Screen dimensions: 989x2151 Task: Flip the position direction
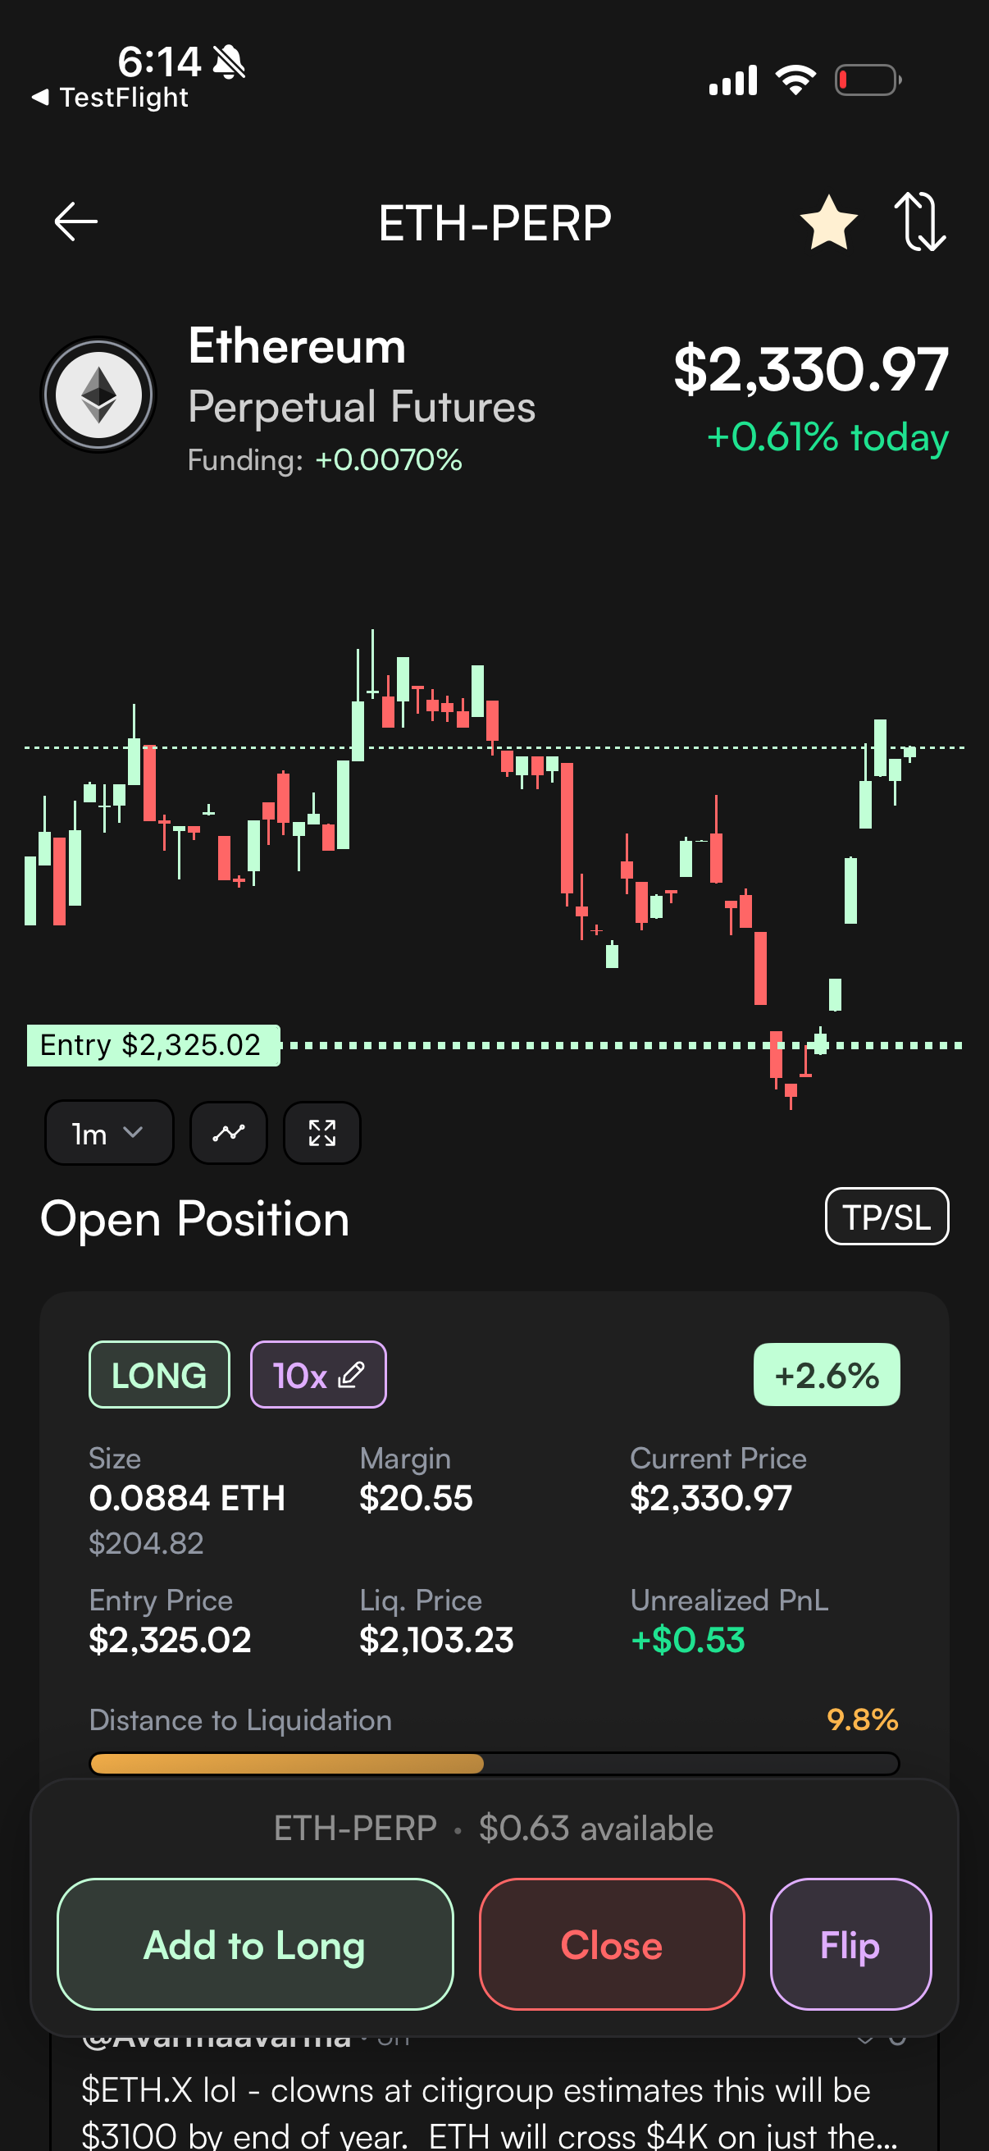(850, 1945)
